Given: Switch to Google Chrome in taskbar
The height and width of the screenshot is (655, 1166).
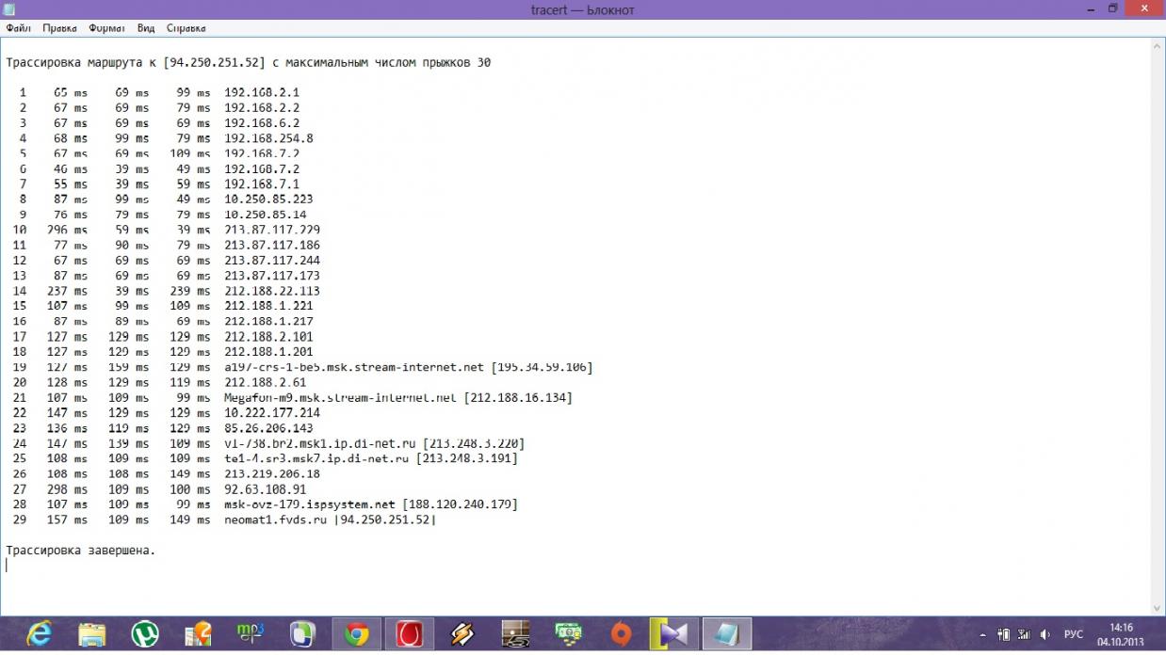Looking at the screenshot, I should (x=356, y=634).
